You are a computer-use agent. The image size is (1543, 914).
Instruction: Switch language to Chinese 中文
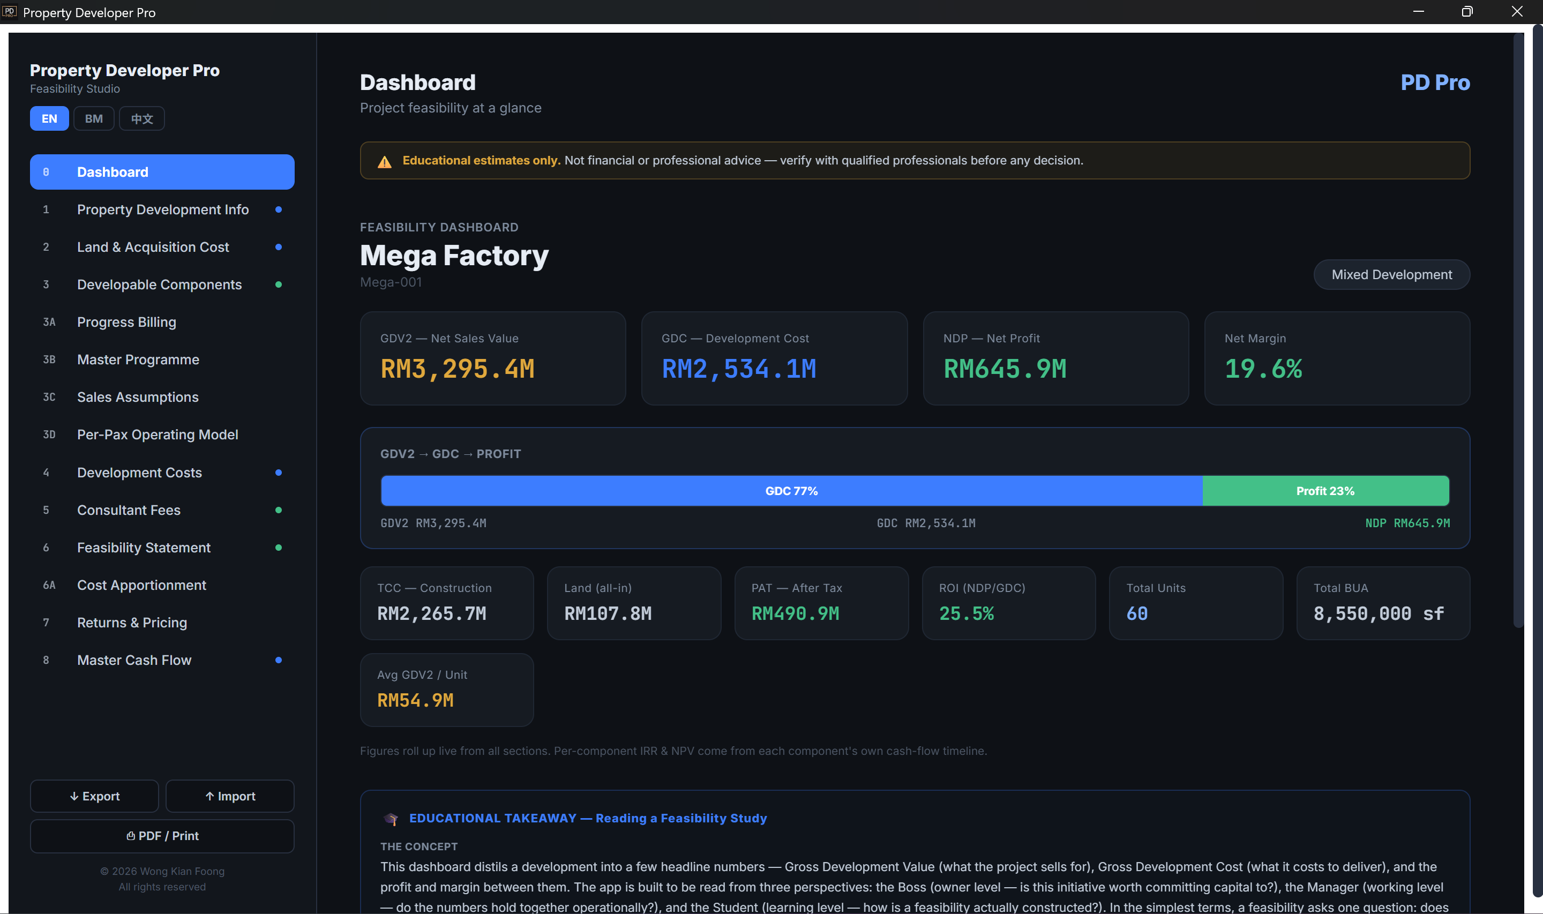[x=141, y=118]
